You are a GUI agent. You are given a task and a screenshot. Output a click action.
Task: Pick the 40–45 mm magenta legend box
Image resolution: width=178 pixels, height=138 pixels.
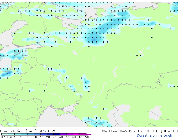pyautogui.click(x=76, y=134)
